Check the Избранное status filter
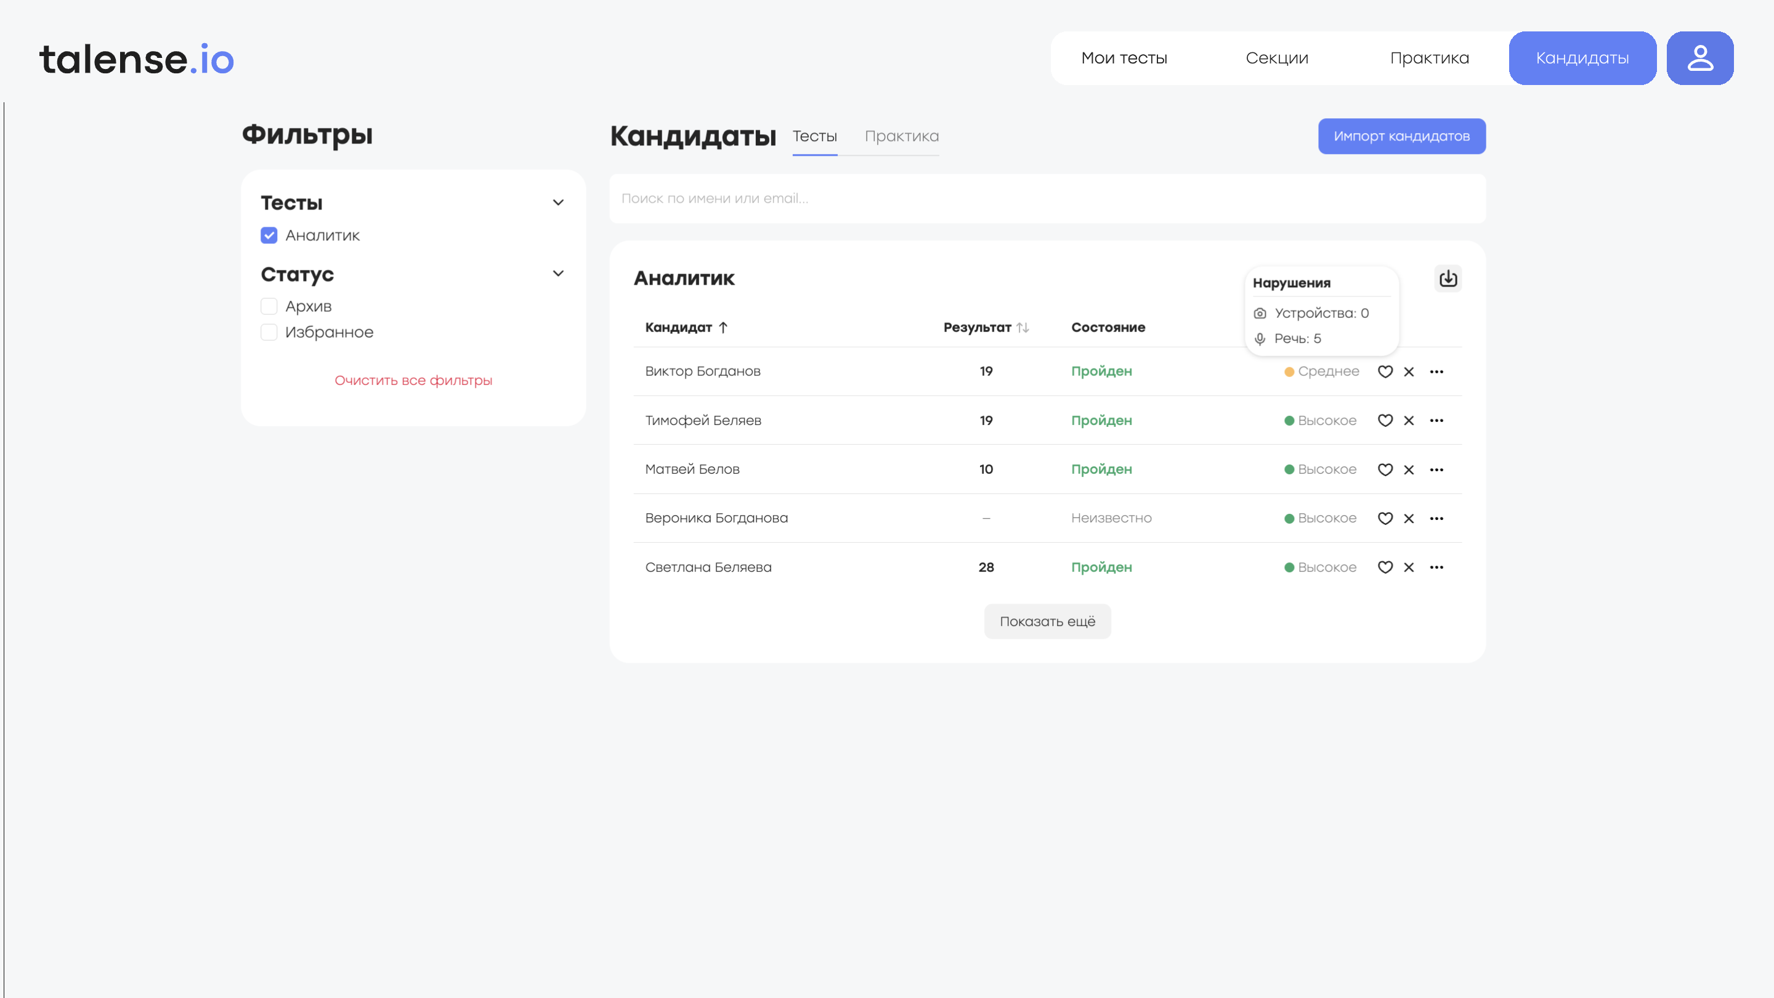This screenshot has width=1774, height=998. [269, 332]
